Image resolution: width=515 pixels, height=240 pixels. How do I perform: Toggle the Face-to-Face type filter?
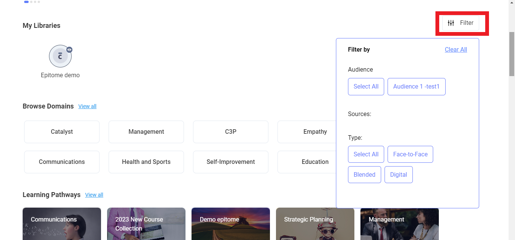[410, 154]
